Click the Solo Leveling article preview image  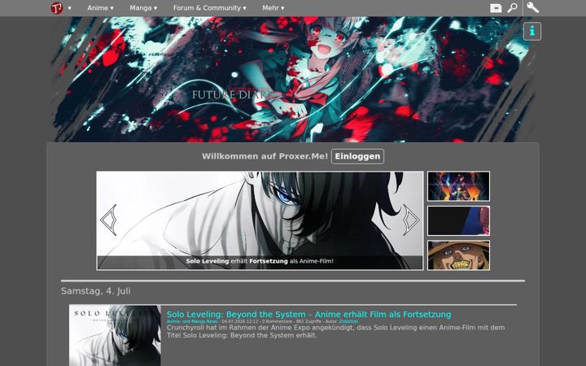pos(115,335)
